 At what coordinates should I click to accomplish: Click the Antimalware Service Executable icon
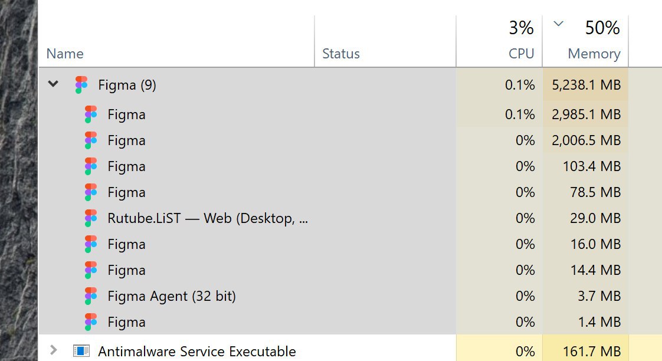coord(81,351)
